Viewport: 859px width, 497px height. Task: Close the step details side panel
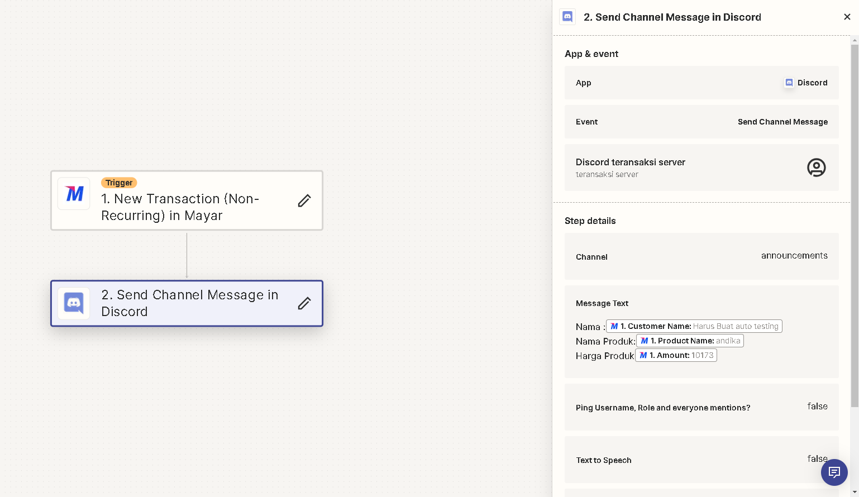847,17
